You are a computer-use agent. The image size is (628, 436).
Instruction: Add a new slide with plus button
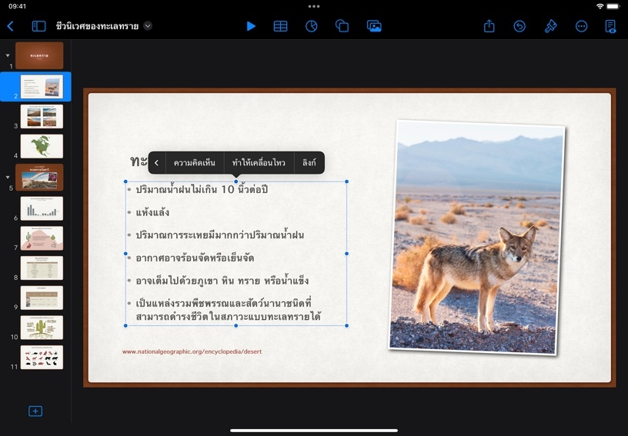[x=35, y=411]
